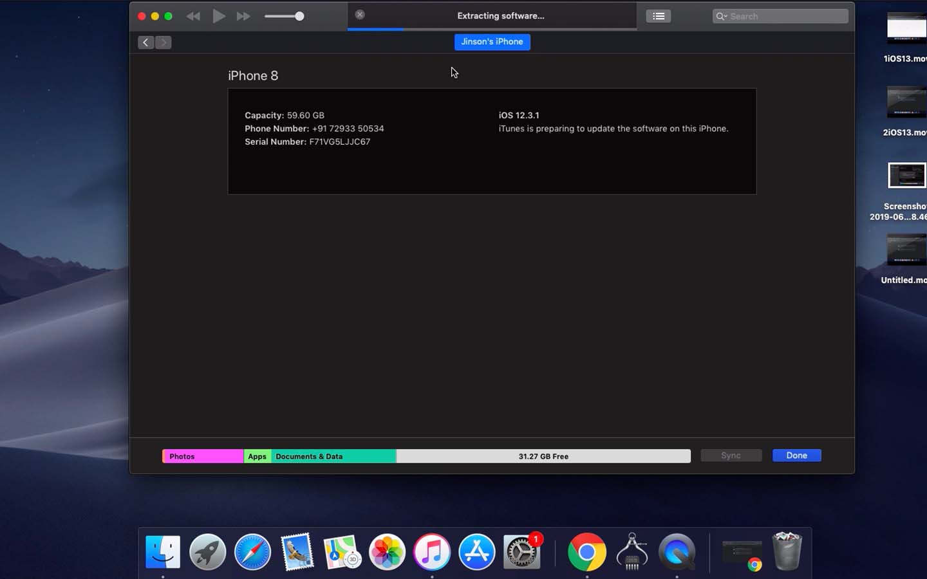The width and height of the screenshot is (927, 579).
Task: Open System Information caliper icon in dock
Action: [x=632, y=552]
